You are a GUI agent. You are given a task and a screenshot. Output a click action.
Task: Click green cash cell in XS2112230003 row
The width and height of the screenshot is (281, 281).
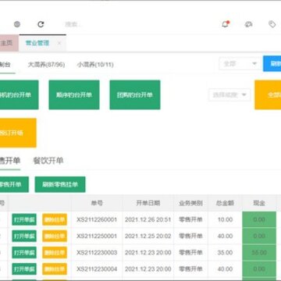point(259,252)
